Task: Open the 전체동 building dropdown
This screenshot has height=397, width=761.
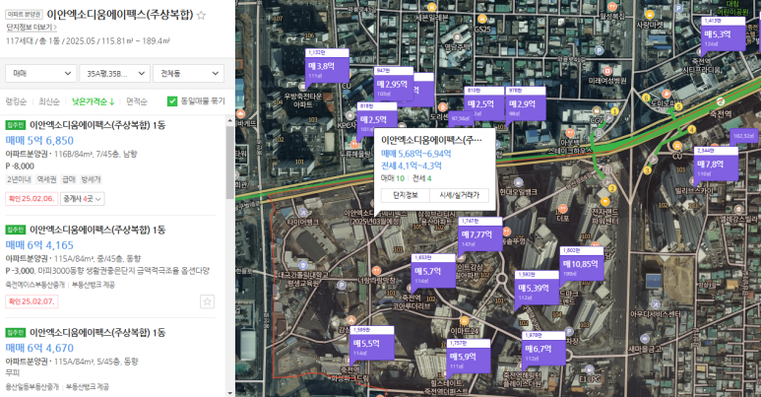Action: [189, 73]
